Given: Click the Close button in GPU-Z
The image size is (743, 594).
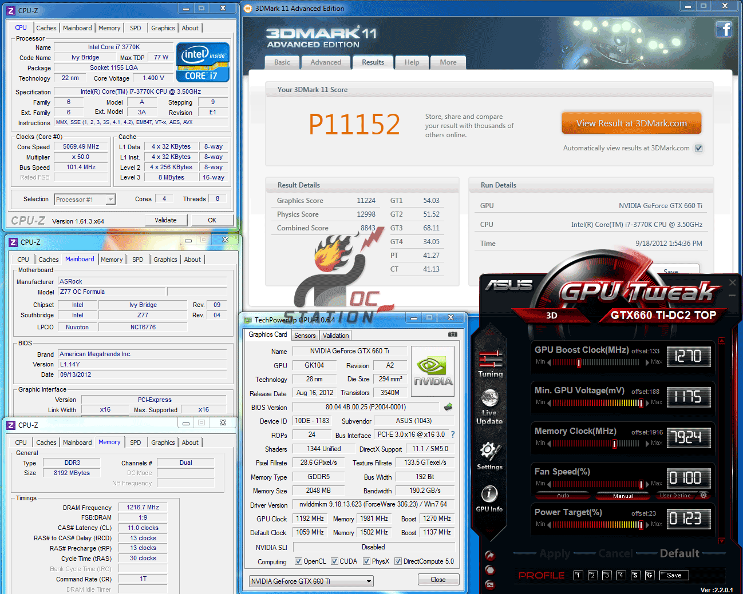Looking at the screenshot, I should click(438, 580).
